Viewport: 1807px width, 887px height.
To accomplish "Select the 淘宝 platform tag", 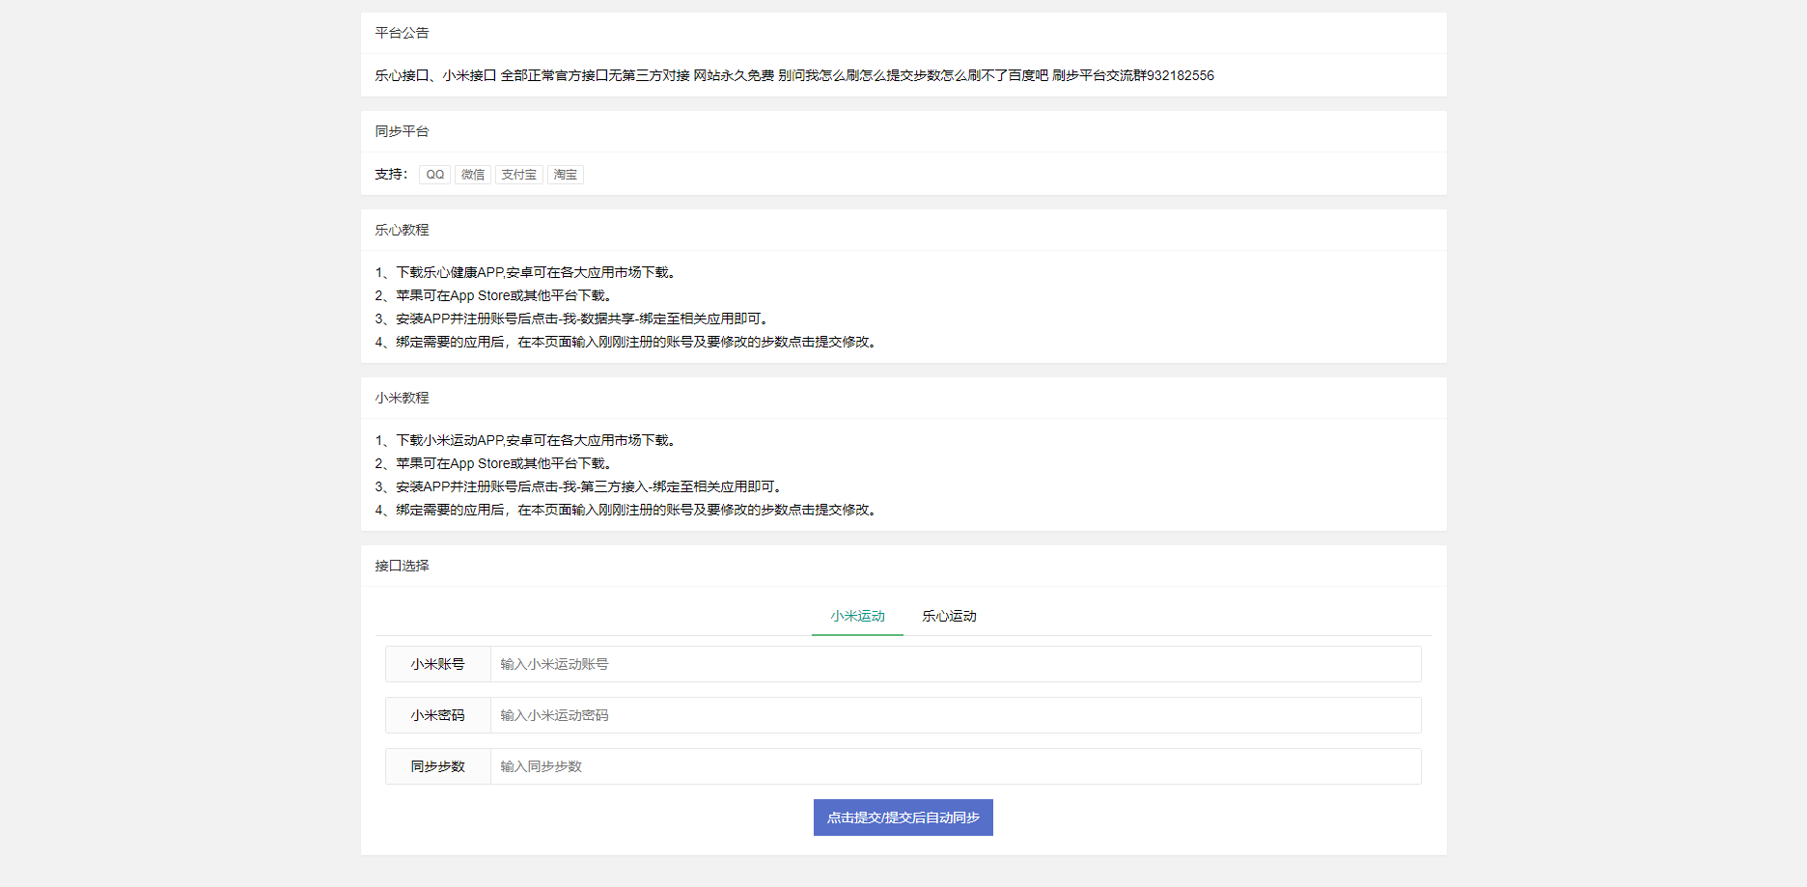I will 565,174.
